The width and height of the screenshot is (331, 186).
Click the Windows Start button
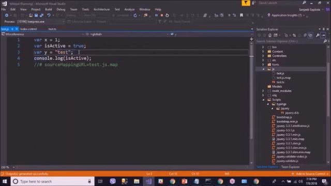[5, 181]
